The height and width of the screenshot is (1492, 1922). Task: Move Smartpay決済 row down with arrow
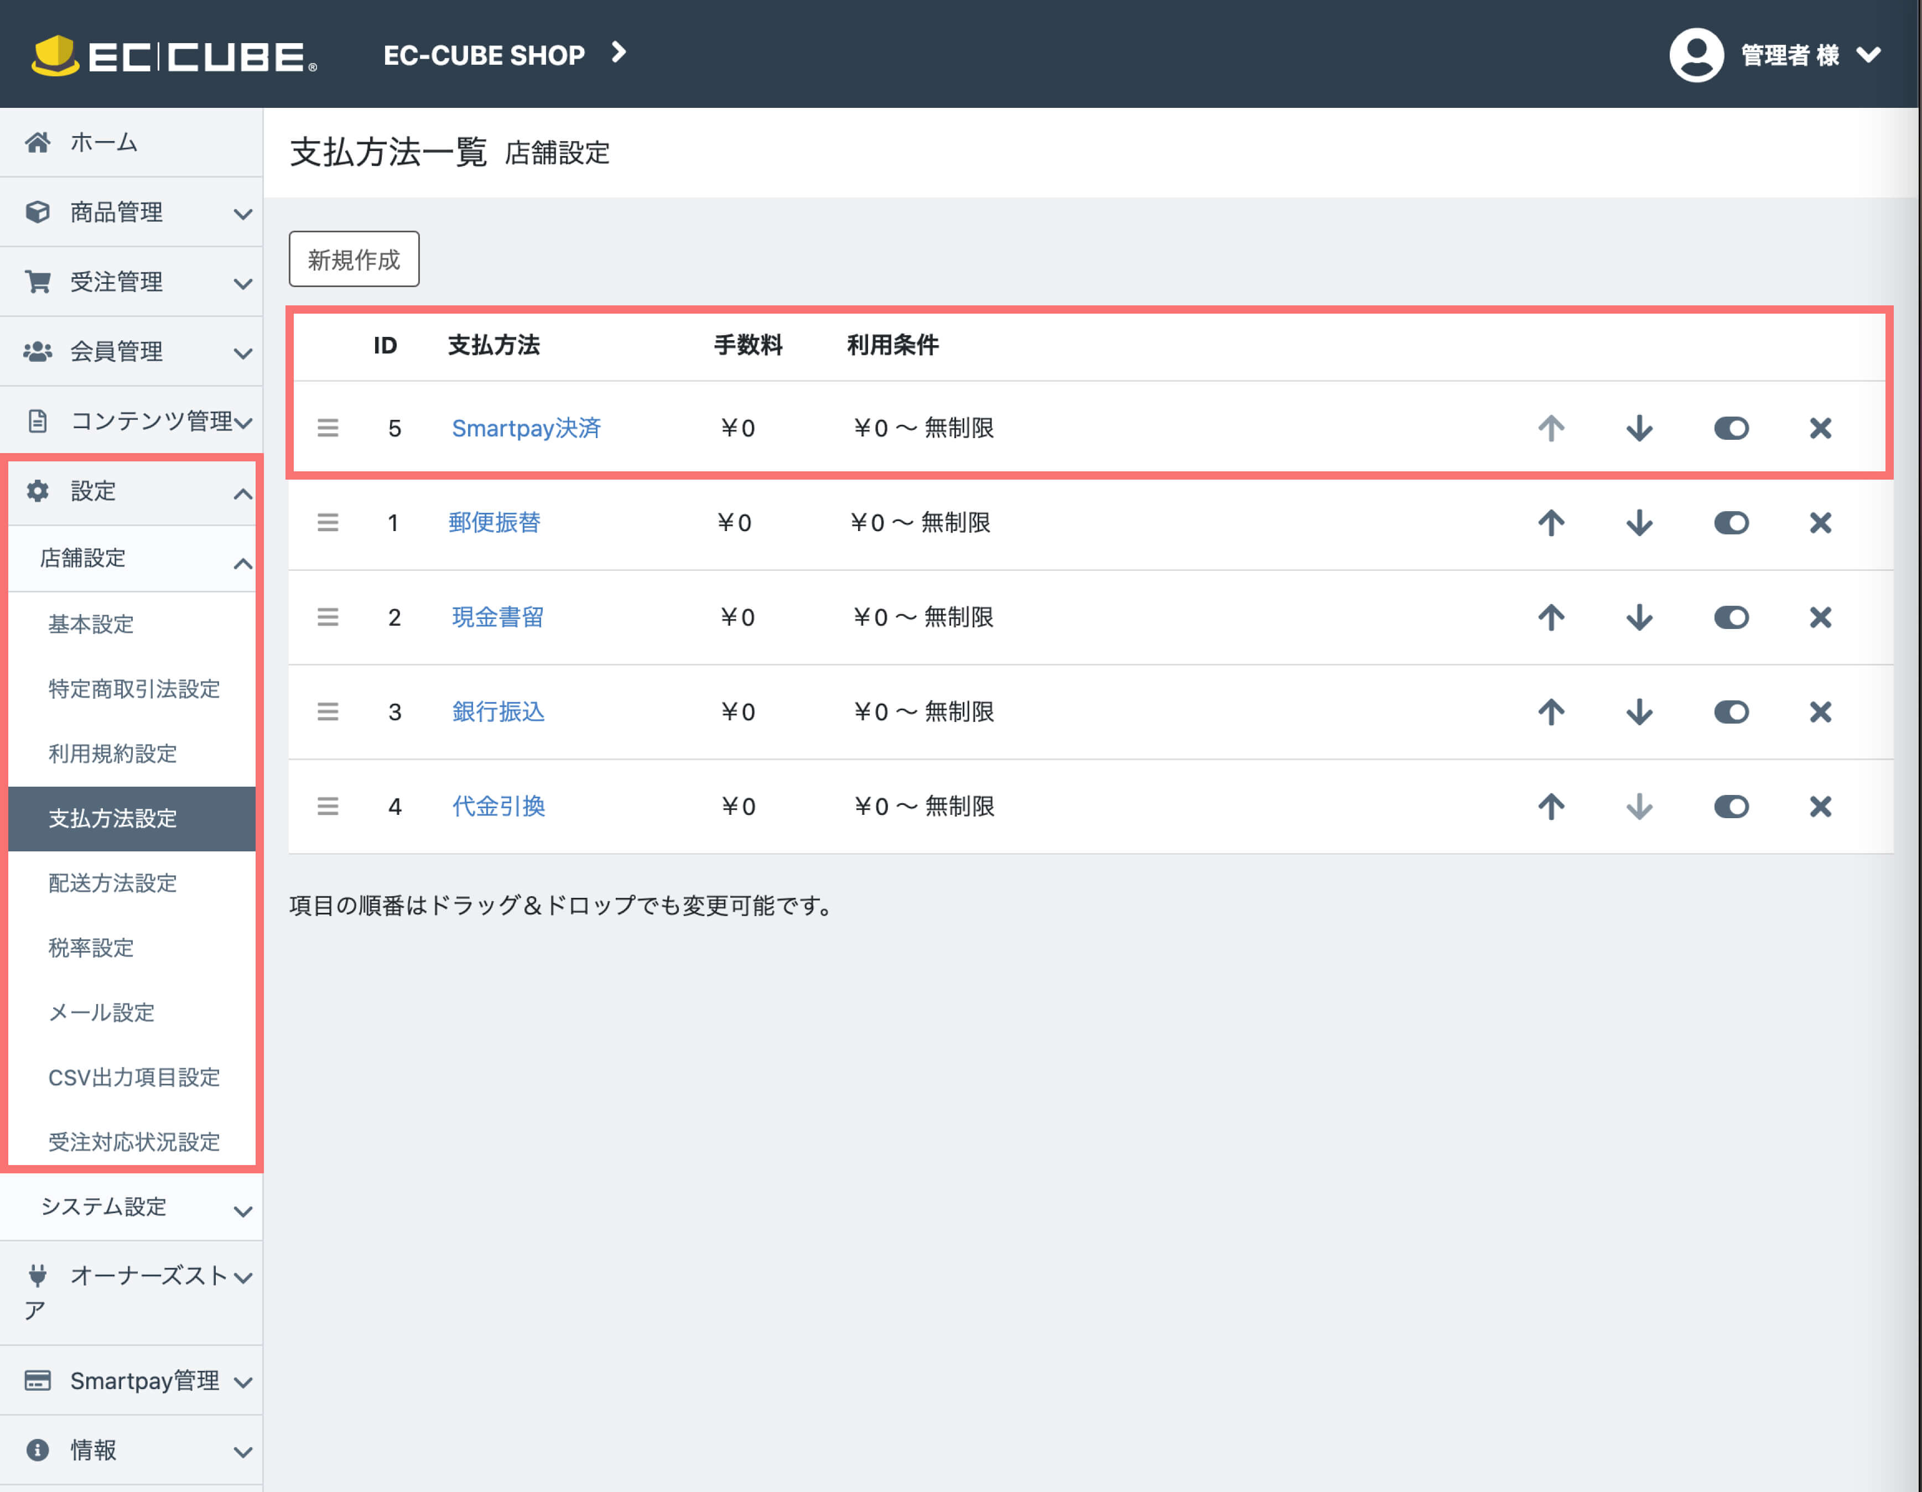pyautogui.click(x=1639, y=428)
